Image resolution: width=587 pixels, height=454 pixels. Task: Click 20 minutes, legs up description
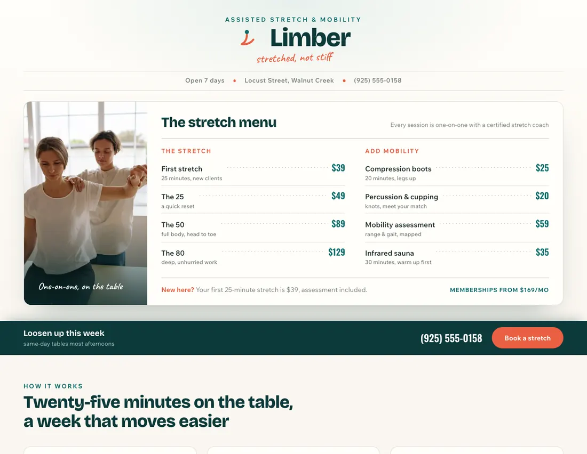coord(390,179)
